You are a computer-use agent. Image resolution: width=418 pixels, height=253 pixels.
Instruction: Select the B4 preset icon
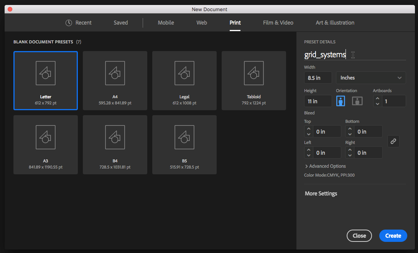[115, 137]
